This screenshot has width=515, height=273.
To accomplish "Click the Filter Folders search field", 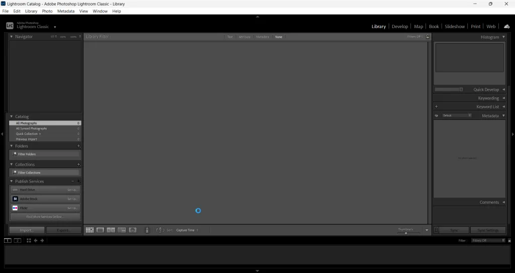I will point(45,154).
